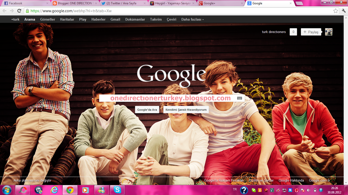Open the Chrome wrench settings menu
The image size is (348, 195).
(x=344, y=11)
